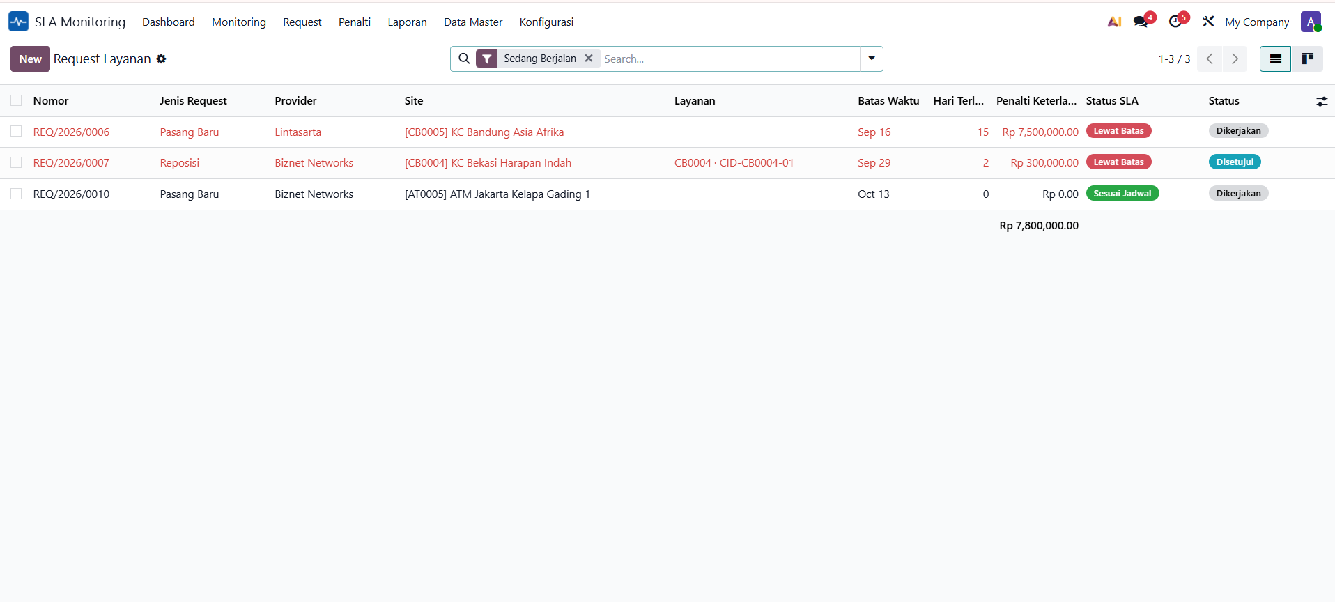Click the New button
This screenshot has width=1335, height=602.
point(30,59)
